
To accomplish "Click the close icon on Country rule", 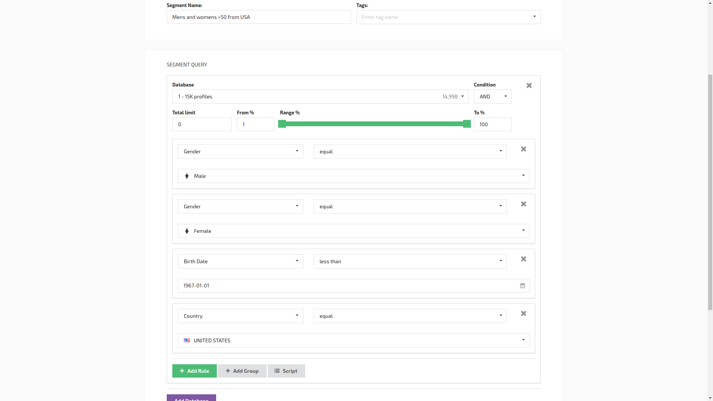I will tap(524, 313).
